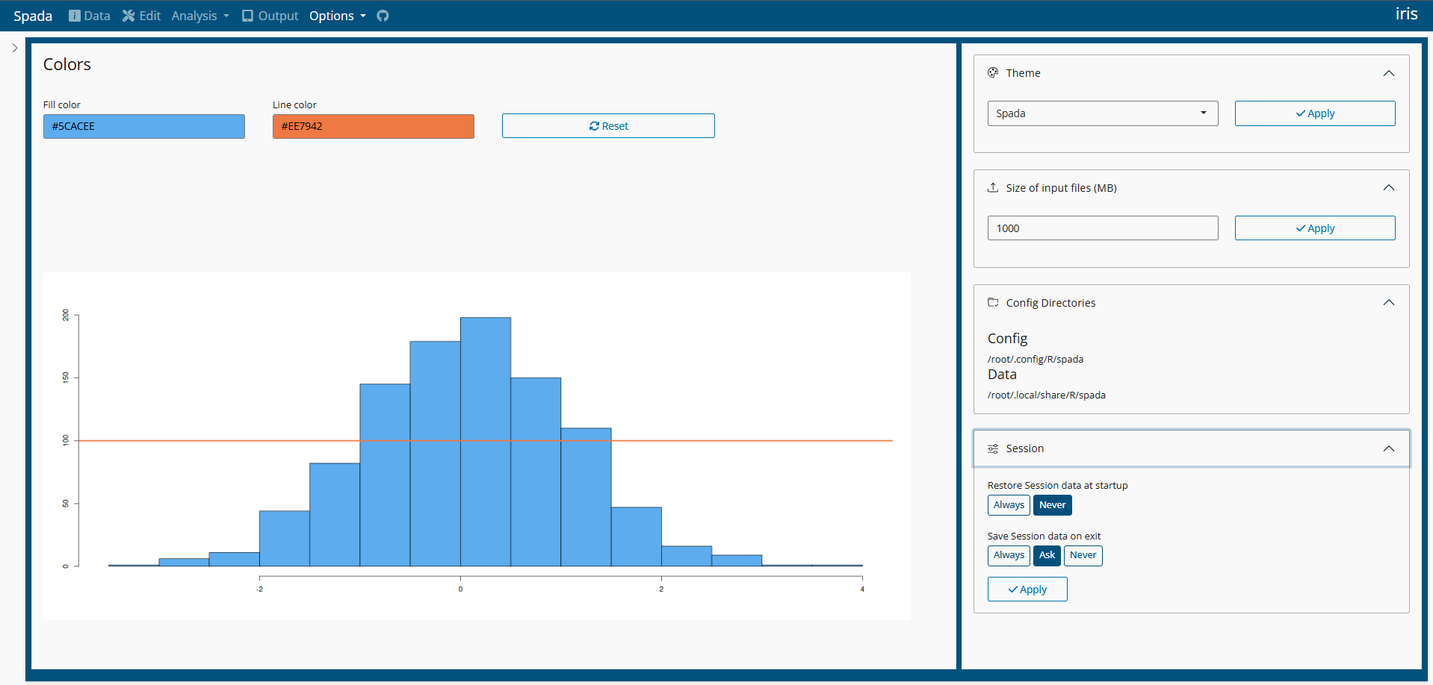Click the Config Directories folder icon

993,303
